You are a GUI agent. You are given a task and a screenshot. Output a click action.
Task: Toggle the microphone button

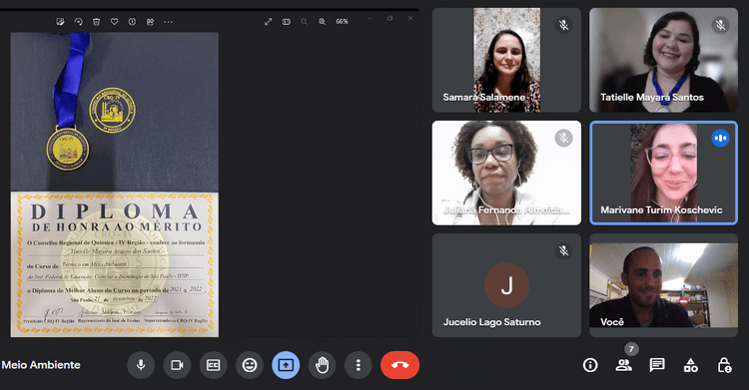coord(141,365)
